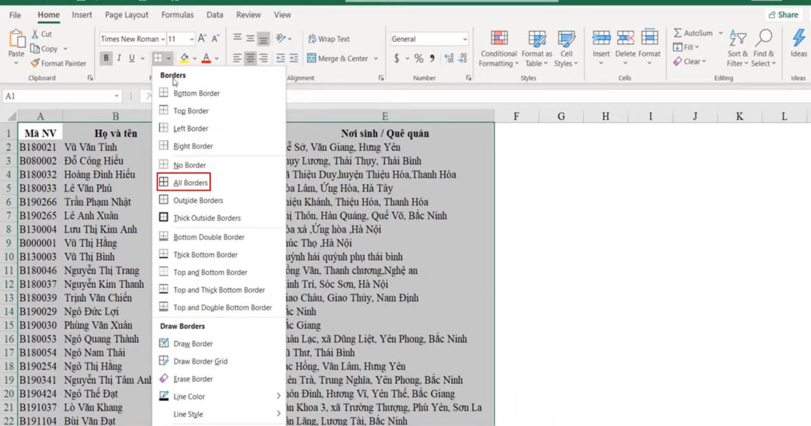811x426 pixels.
Task: Open the Review ribbon tab
Action: tap(248, 14)
